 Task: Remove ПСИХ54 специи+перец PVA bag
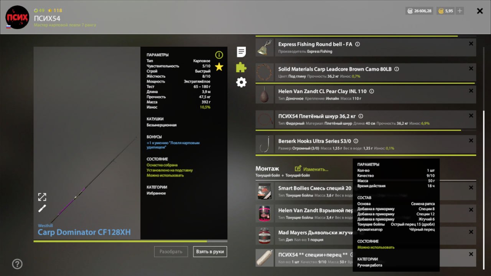[x=471, y=254]
